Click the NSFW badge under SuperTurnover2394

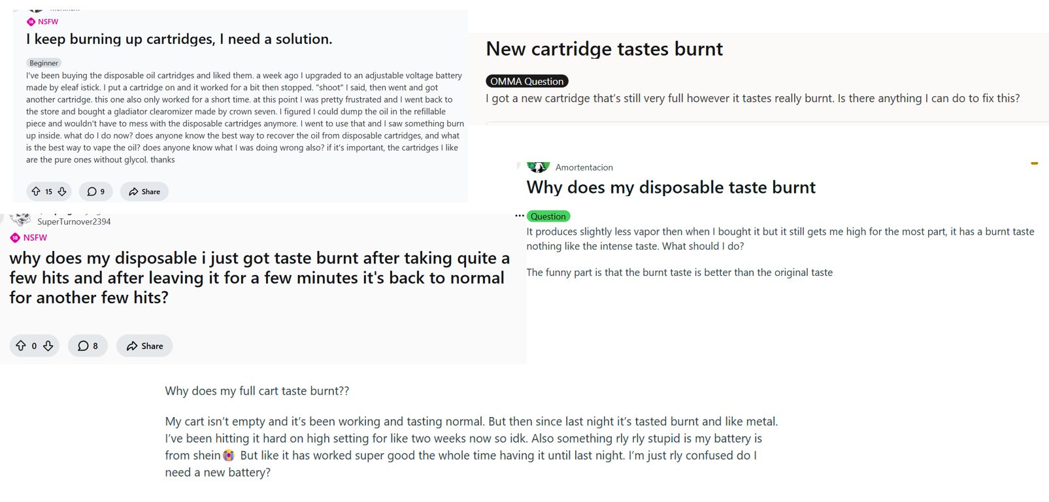click(x=29, y=237)
